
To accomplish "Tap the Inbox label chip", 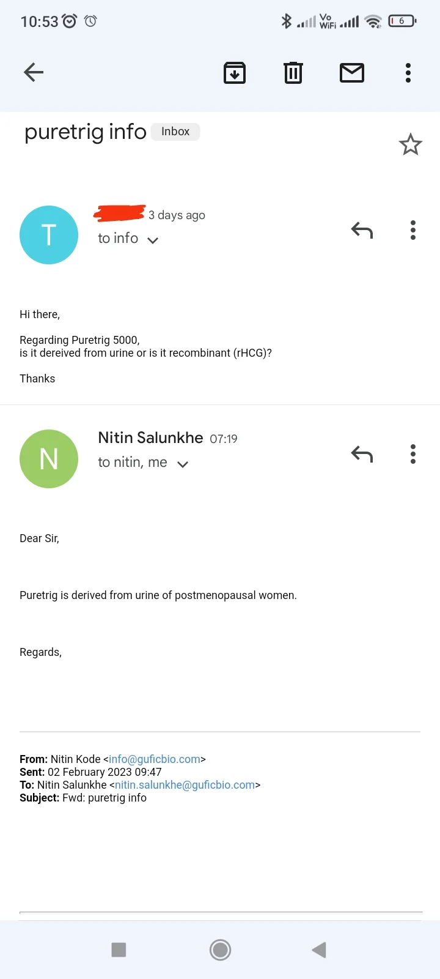I will pos(175,132).
